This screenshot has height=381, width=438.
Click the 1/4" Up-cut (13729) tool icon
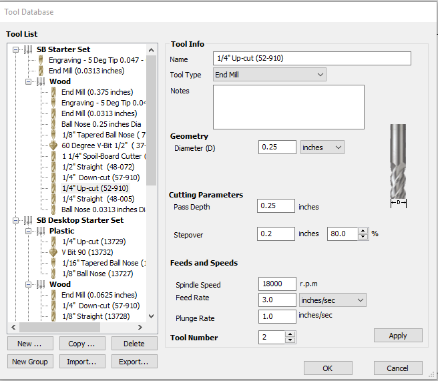(x=53, y=242)
